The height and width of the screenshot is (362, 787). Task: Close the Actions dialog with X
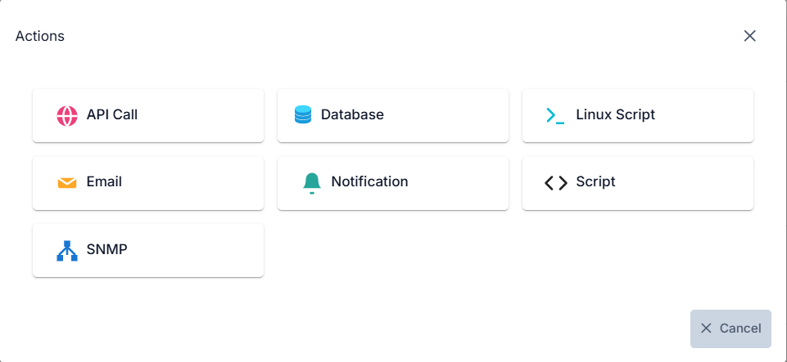(749, 36)
